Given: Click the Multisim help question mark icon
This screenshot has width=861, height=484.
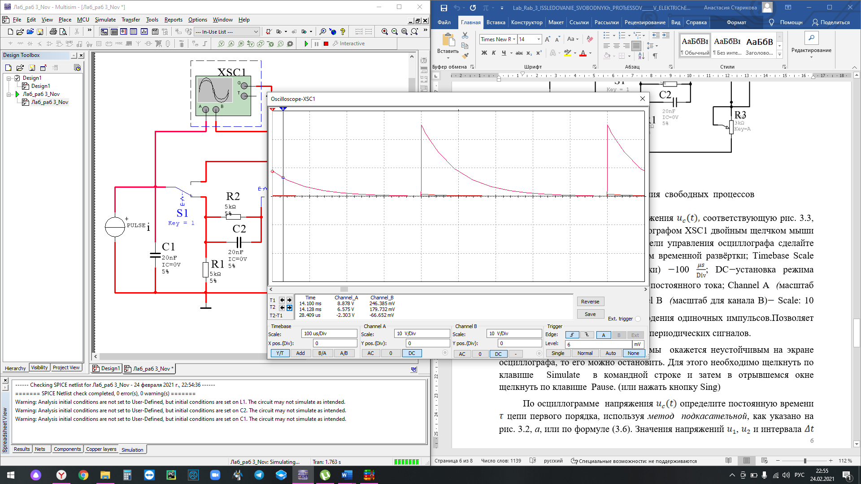Looking at the screenshot, I should click(x=343, y=32).
